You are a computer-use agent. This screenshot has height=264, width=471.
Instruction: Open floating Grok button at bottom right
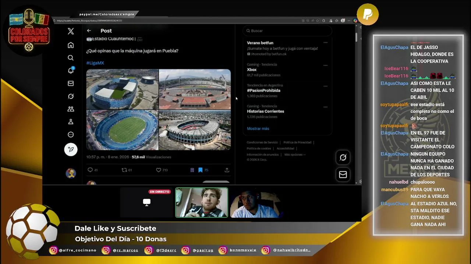(343, 157)
